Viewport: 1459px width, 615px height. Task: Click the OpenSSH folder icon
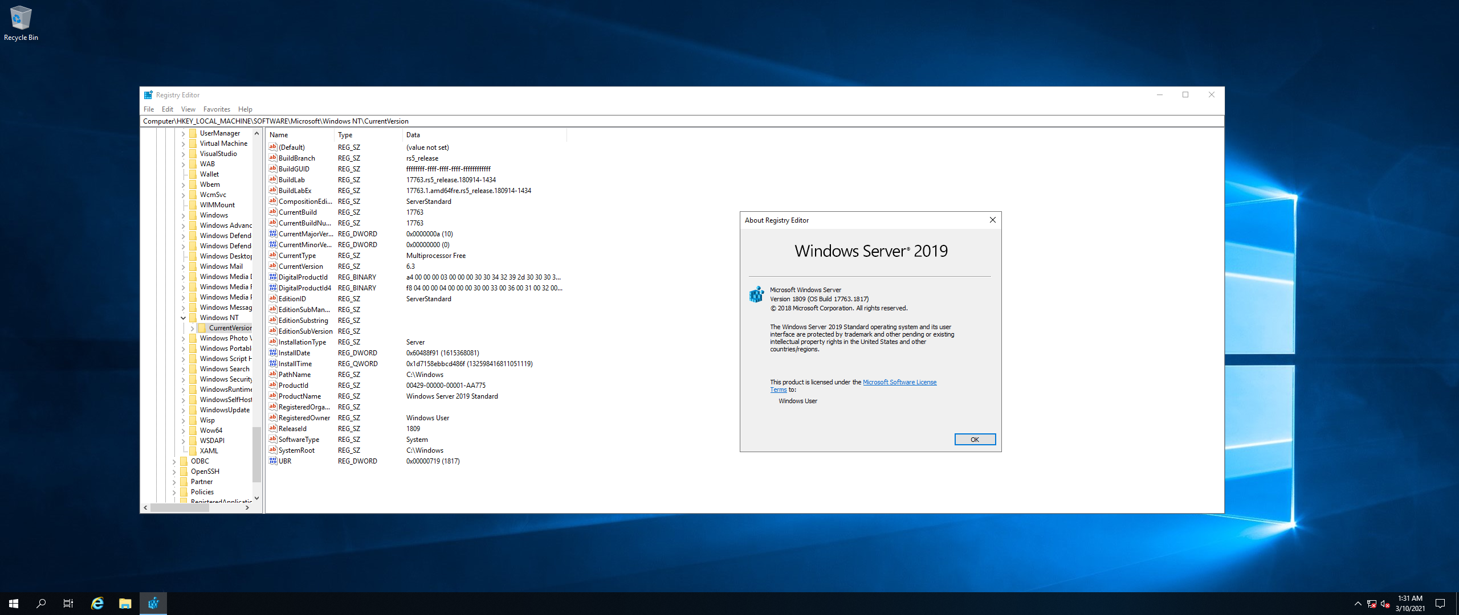coord(184,471)
